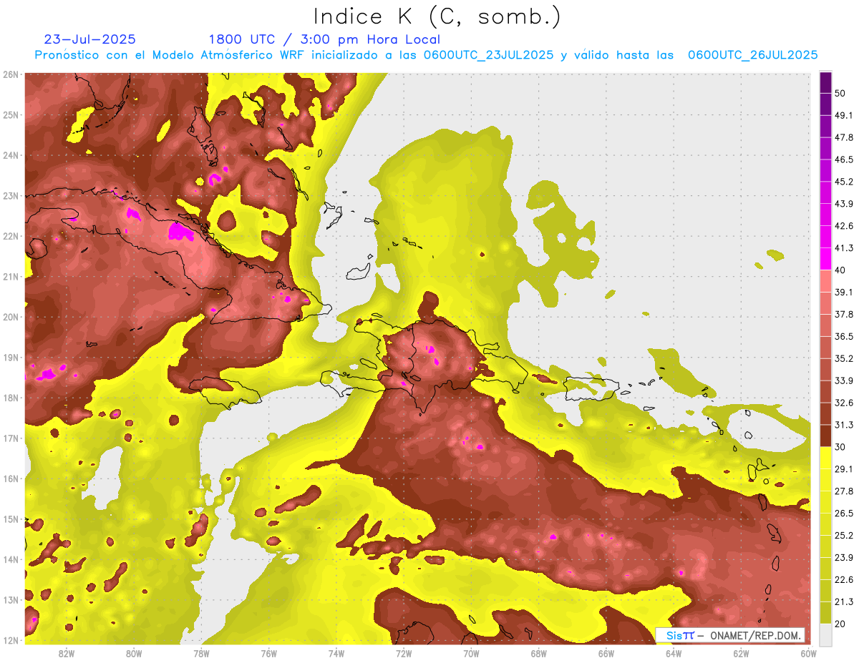Click the magenta swatch between 40 and 41.3
This screenshot has width=859, height=663.
[x=825, y=259]
